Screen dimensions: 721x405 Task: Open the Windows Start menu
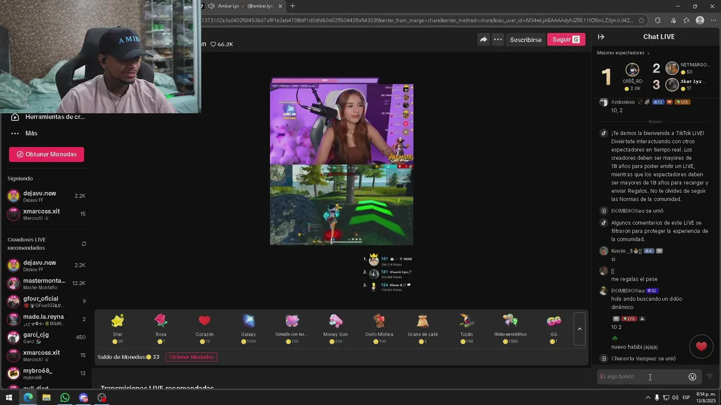9,398
